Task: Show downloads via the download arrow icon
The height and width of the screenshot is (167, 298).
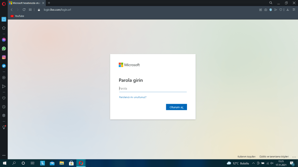Action: 288,10
